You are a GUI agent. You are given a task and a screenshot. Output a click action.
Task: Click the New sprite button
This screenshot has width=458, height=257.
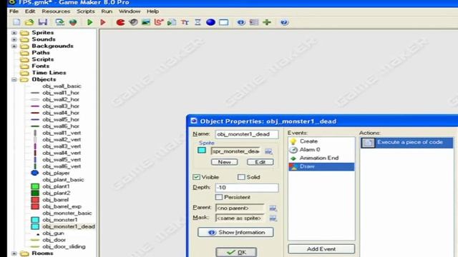coord(224,162)
